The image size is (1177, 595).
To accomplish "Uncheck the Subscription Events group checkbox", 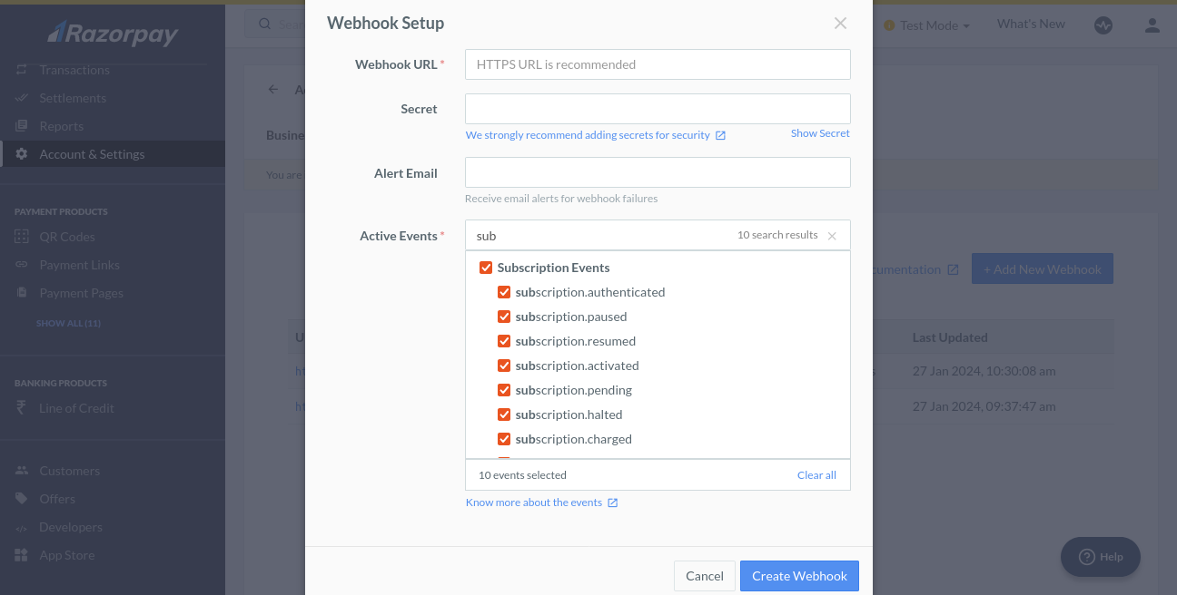I will point(486,267).
